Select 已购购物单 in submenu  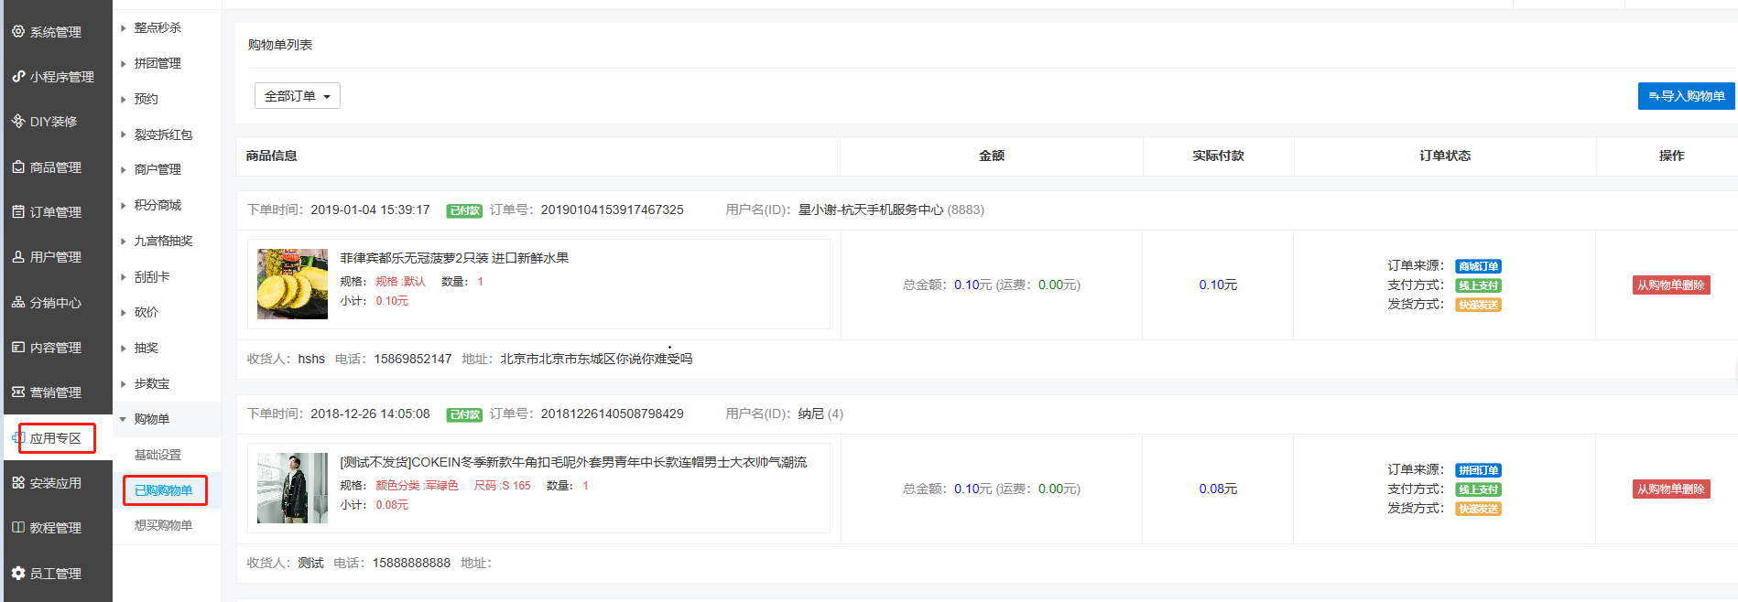164,490
